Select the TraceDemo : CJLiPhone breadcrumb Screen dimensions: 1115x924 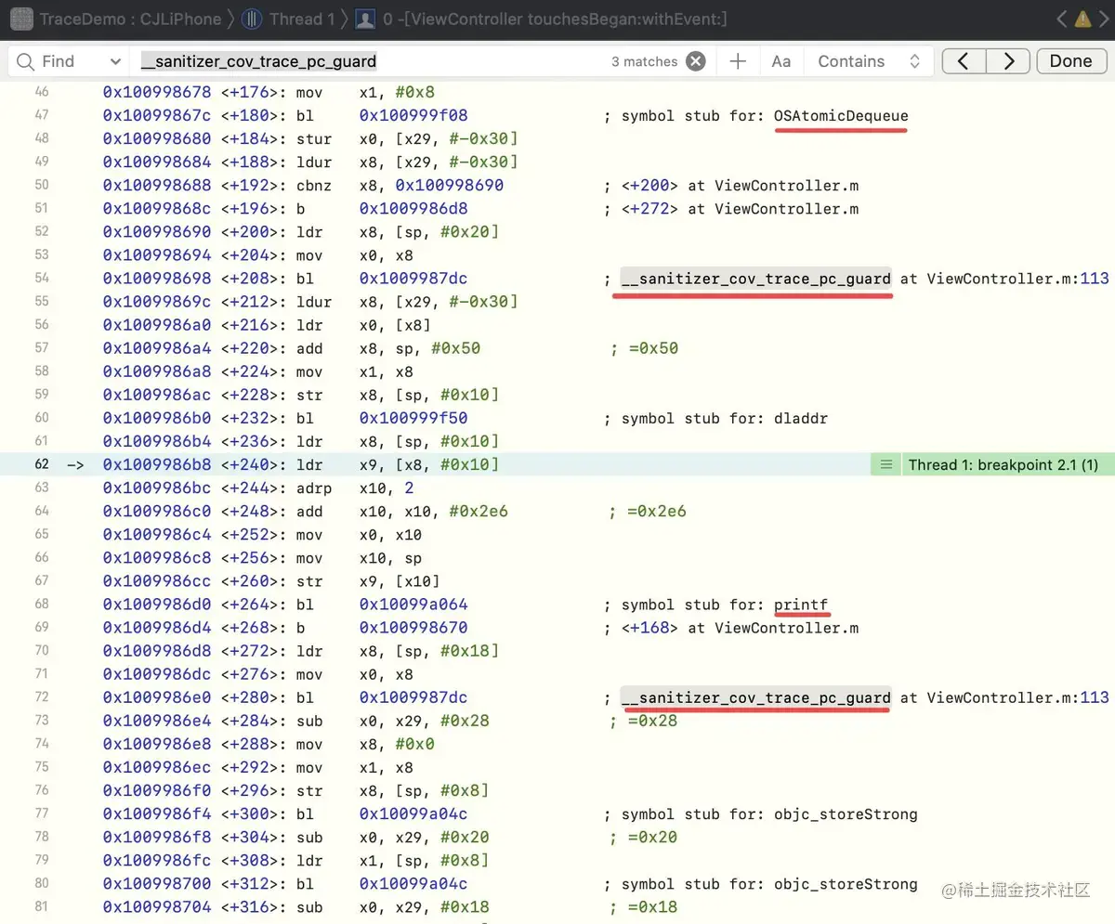point(130,19)
